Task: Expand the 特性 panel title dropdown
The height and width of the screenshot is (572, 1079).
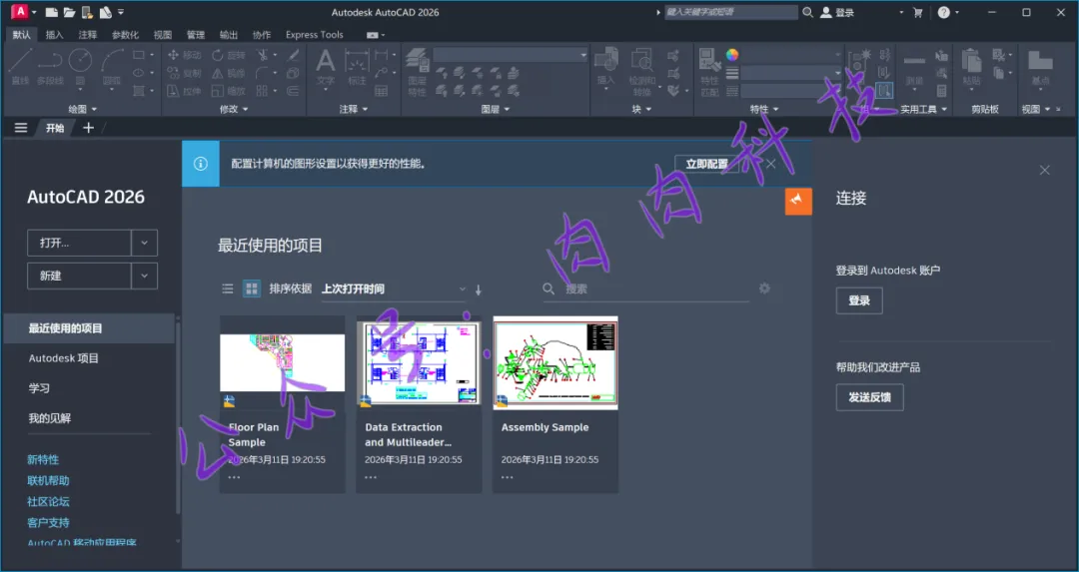Action: pyautogui.click(x=764, y=109)
